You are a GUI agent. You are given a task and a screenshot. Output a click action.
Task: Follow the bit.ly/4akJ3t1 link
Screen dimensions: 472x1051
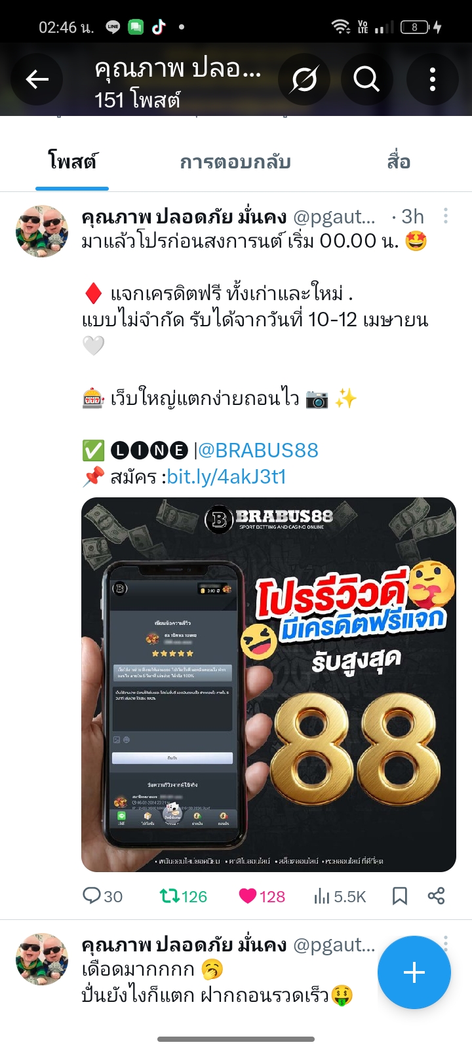[227, 476]
